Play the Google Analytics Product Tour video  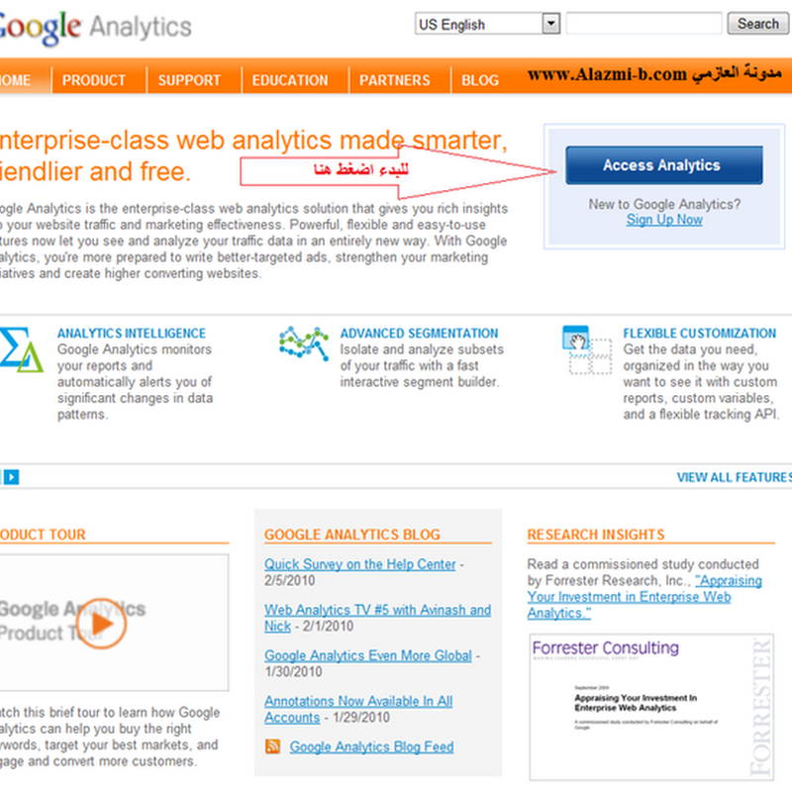[102, 622]
